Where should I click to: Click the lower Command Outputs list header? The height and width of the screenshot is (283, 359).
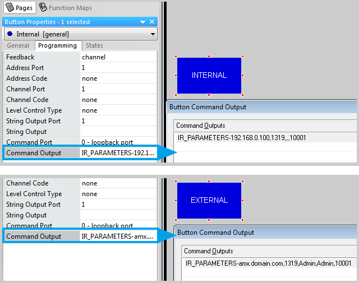click(269, 251)
